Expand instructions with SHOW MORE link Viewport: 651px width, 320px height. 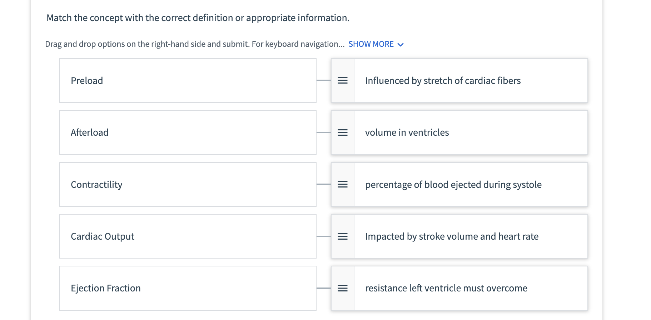click(371, 44)
